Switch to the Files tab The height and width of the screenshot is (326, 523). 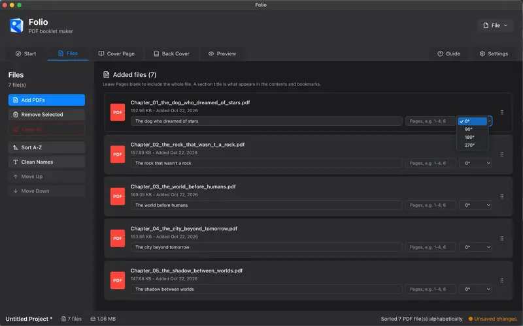click(x=68, y=53)
